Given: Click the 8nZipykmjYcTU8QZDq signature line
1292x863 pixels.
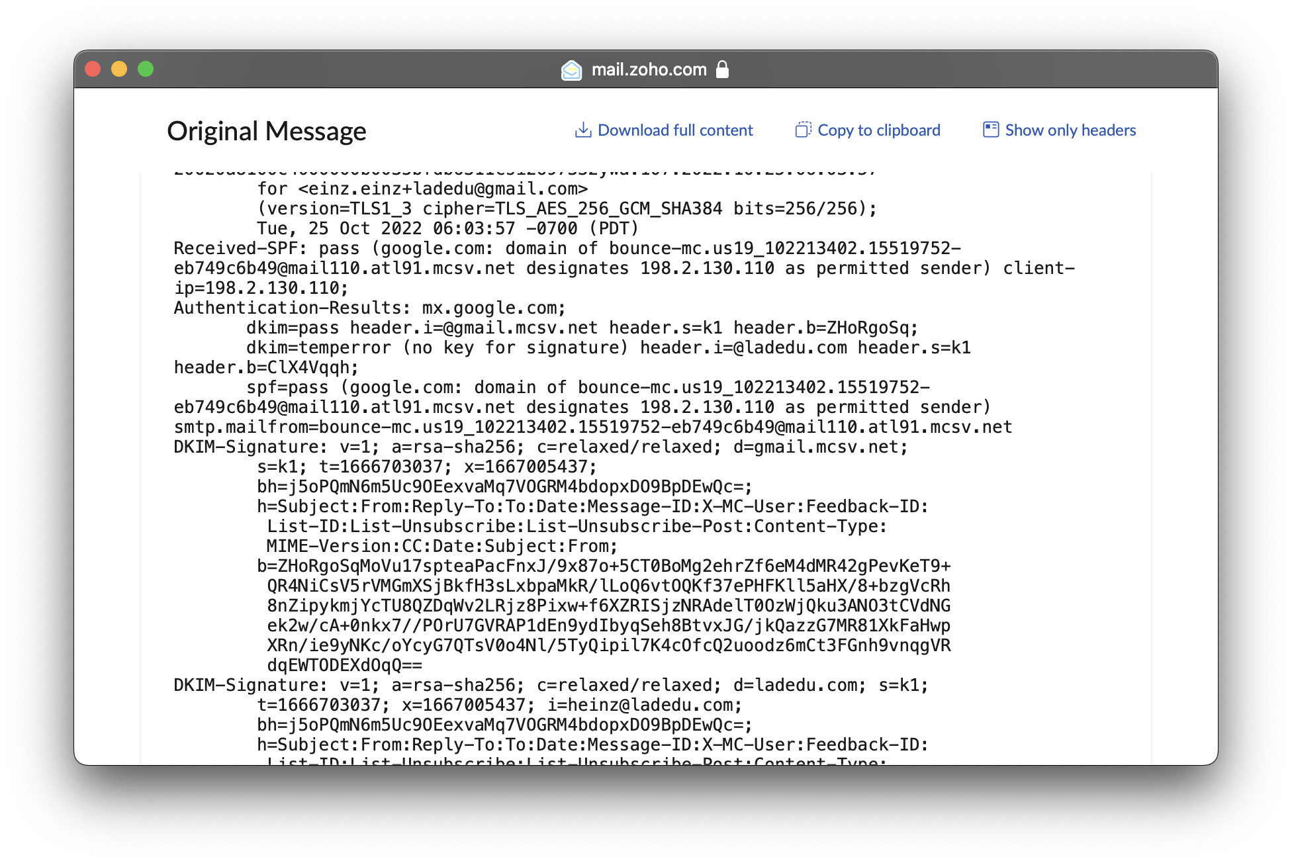Looking at the screenshot, I should tap(609, 606).
